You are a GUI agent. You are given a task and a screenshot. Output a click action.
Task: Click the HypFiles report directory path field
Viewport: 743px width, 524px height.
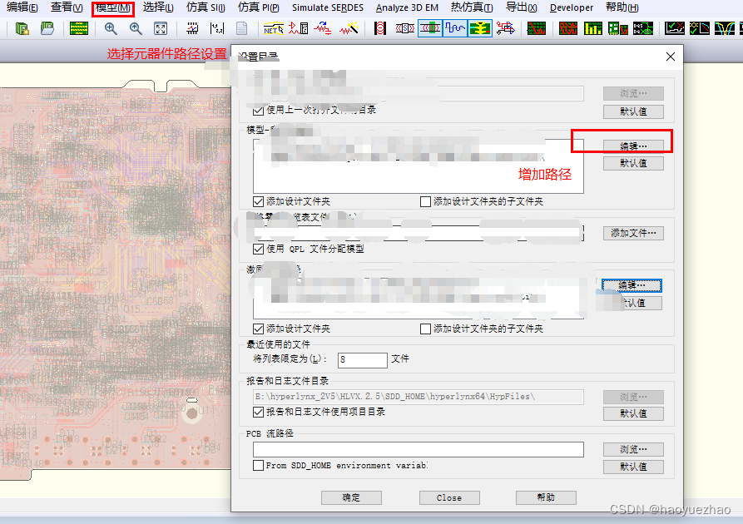click(419, 397)
